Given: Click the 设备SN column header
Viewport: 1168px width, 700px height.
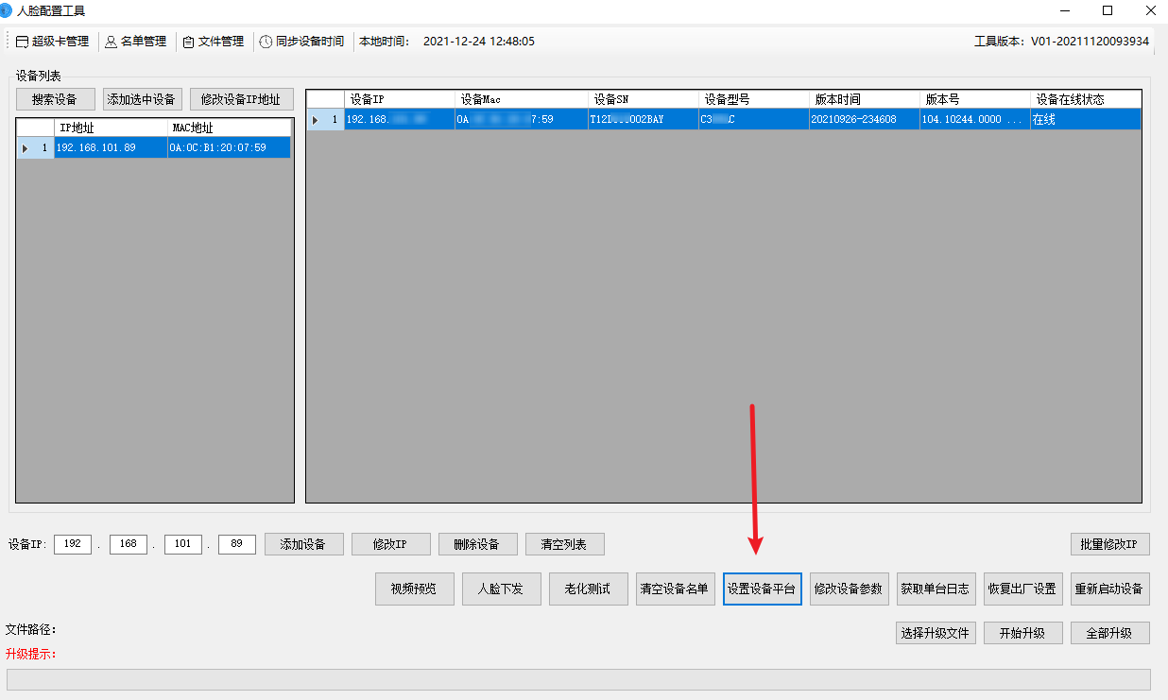Looking at the screenshot, I should coord(643,99).
